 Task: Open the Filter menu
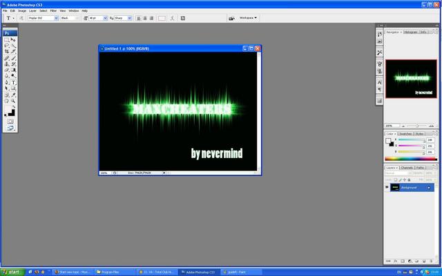click(x=53, y=11)
